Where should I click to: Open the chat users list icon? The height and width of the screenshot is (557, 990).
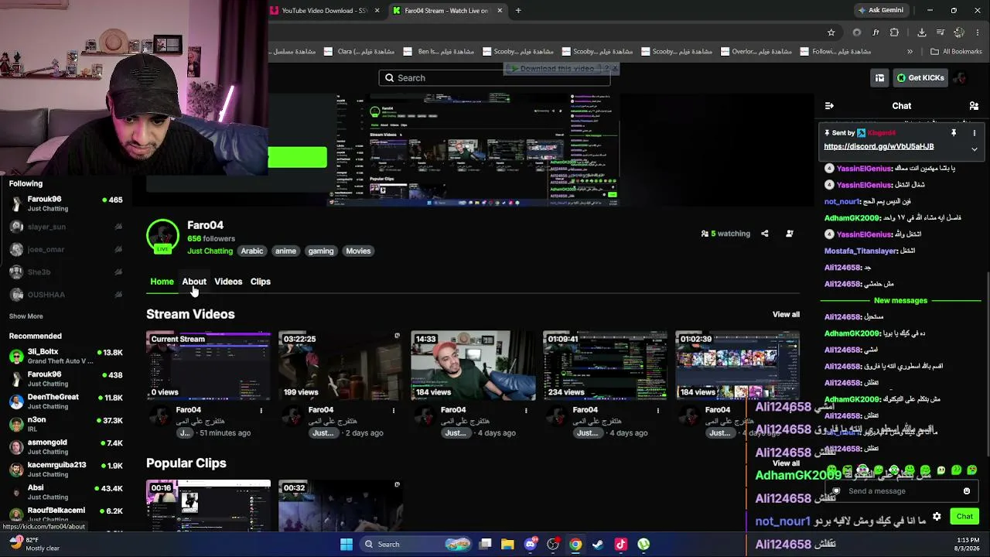pos(974,106)
